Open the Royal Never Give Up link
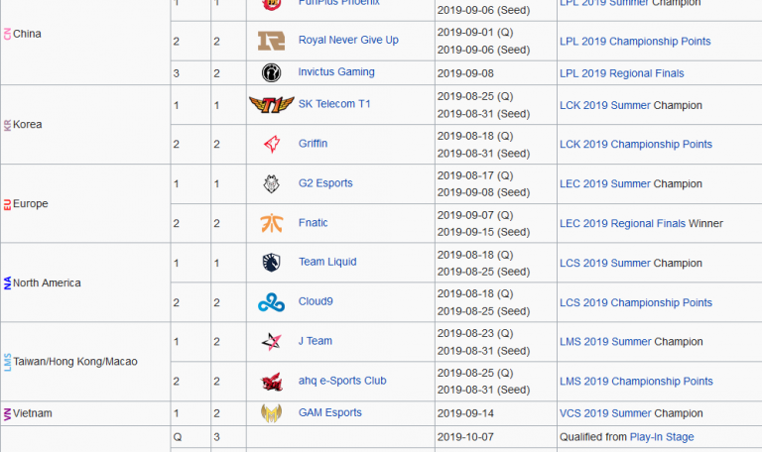The height and width of the screenshot is (452, 762). click(x=348, y=41)
